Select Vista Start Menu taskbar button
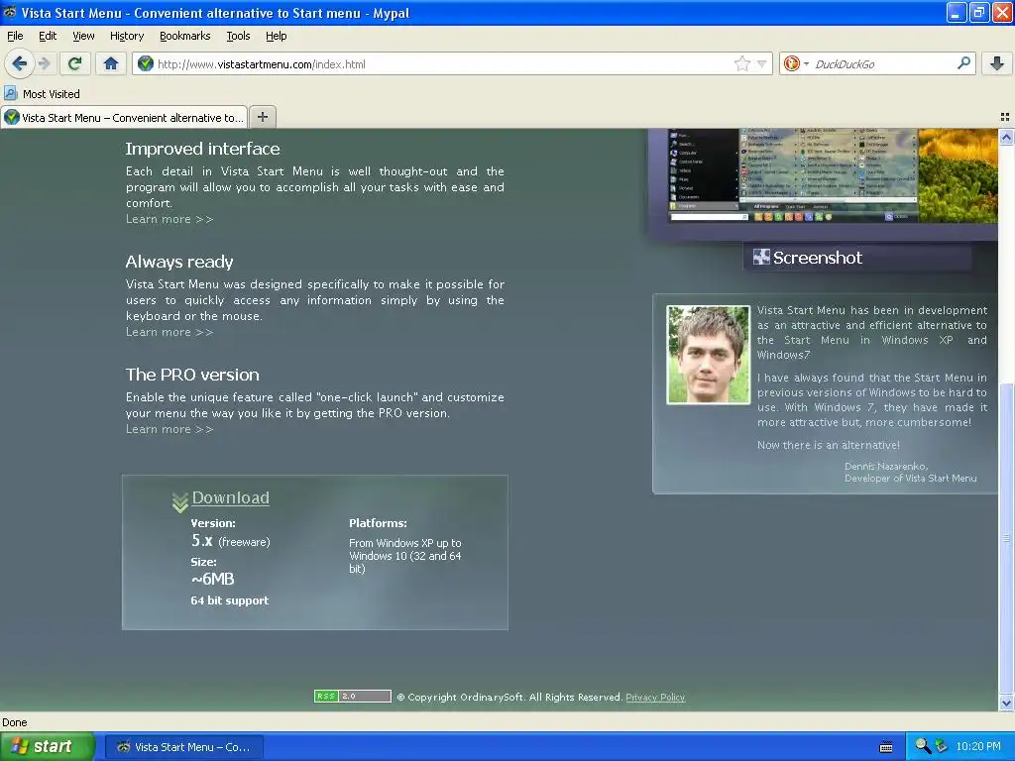This screenshot has width=1015, height=761. (184, 747)
